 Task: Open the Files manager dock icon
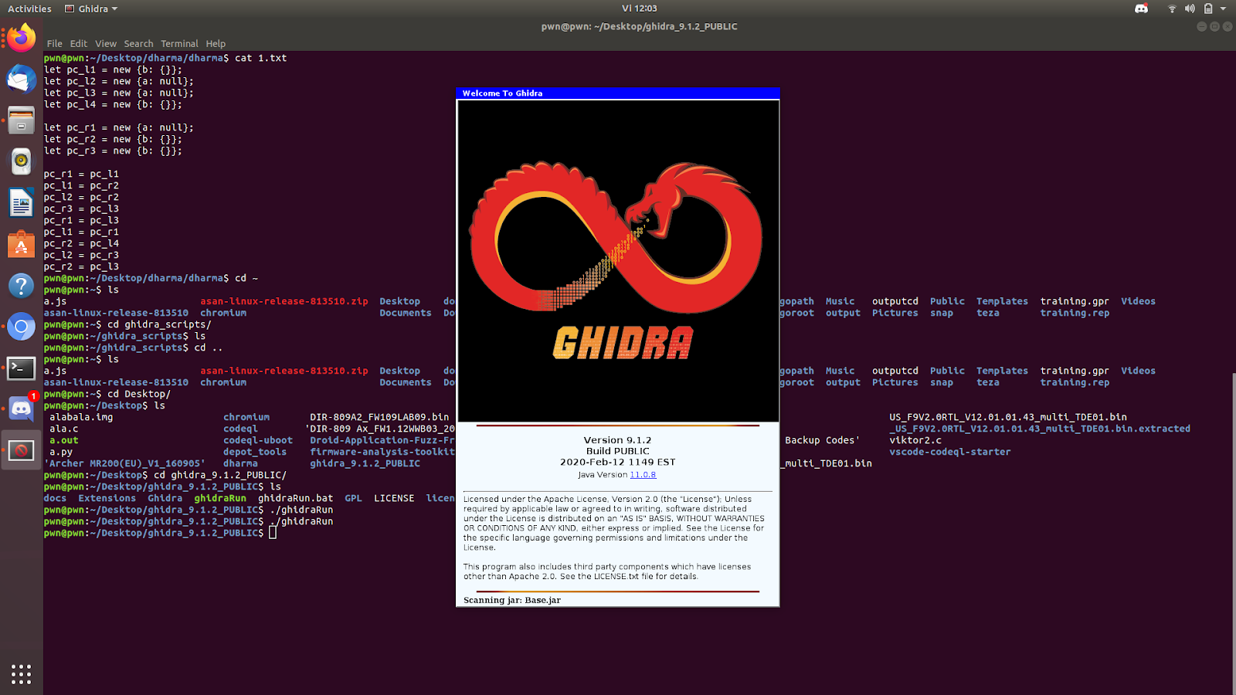point(22,120)
